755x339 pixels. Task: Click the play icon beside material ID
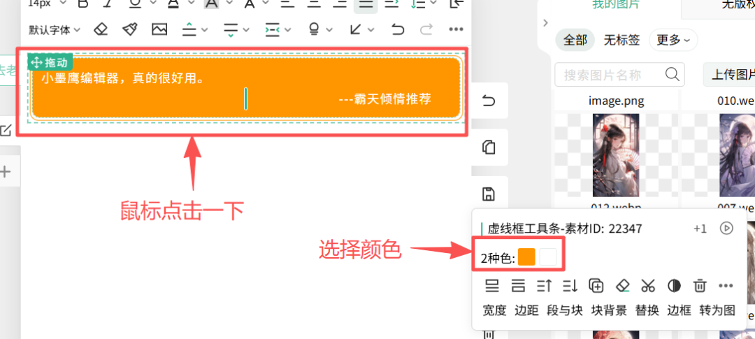727,228
